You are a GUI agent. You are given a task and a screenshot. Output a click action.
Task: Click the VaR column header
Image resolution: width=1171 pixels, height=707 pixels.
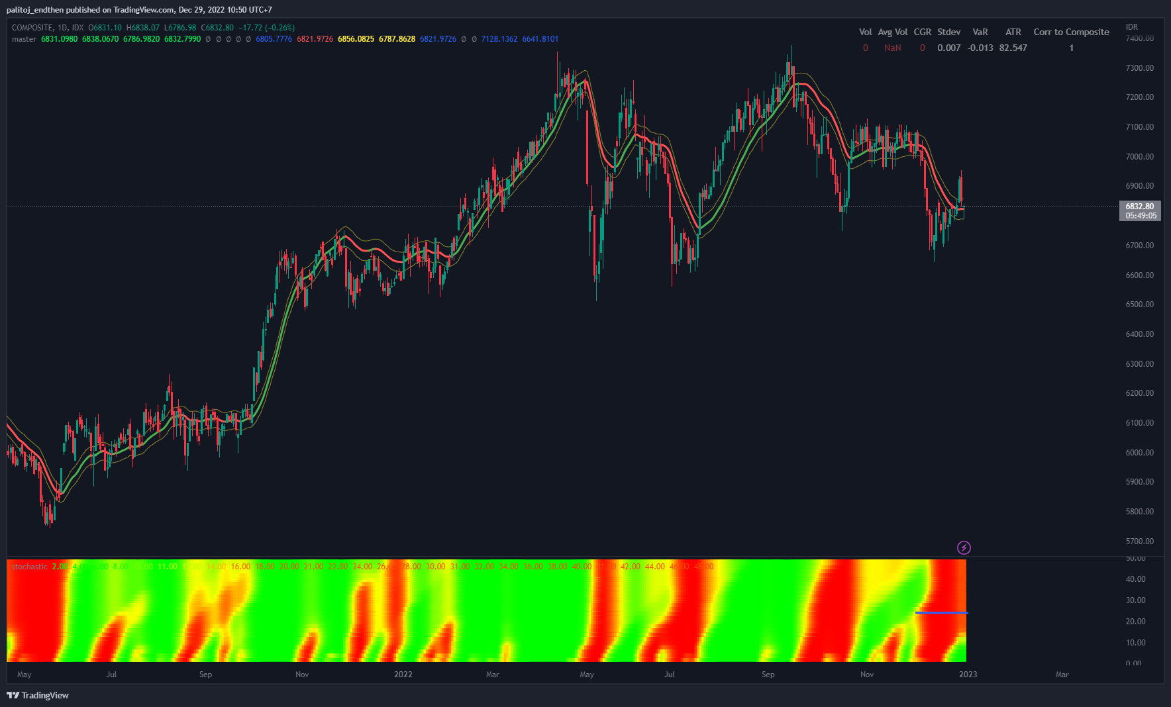pyautogui.click(x=980, y=32)
